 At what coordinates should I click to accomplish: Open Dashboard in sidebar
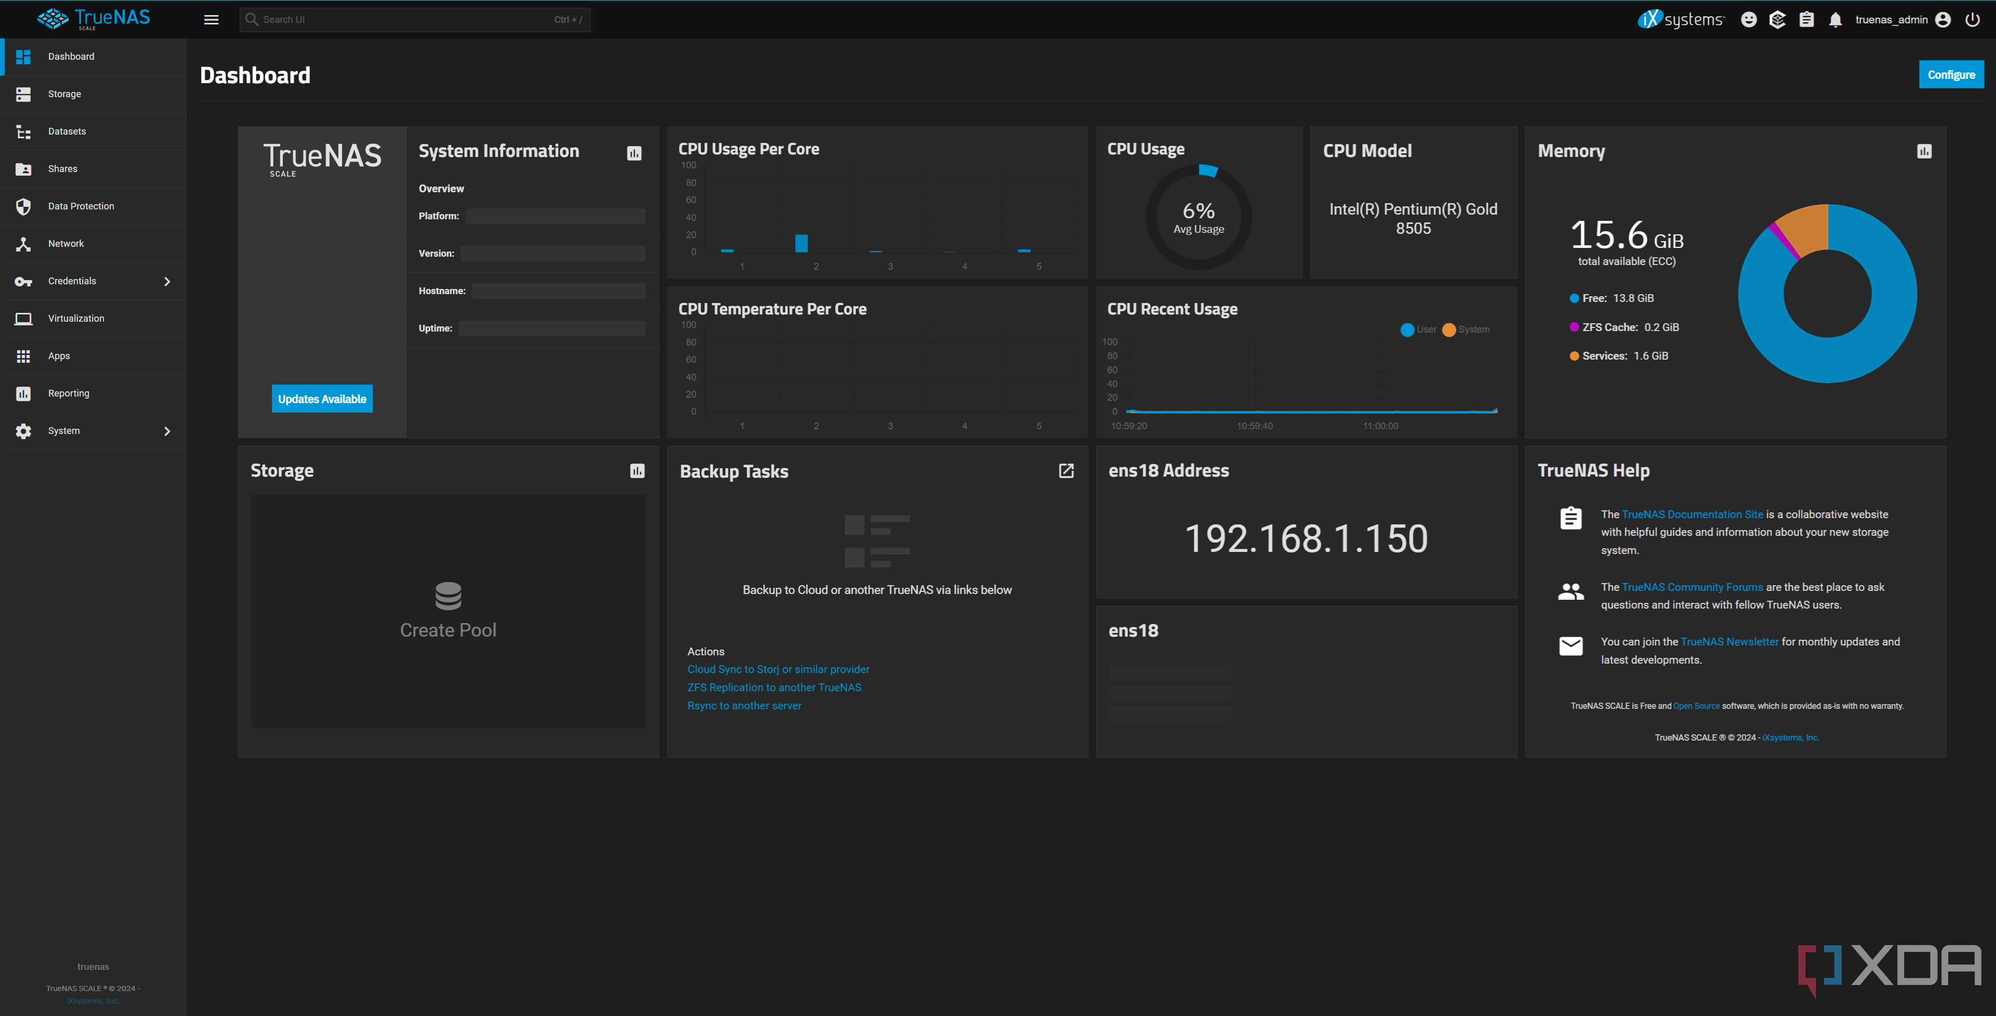click(x=93, y=57)
